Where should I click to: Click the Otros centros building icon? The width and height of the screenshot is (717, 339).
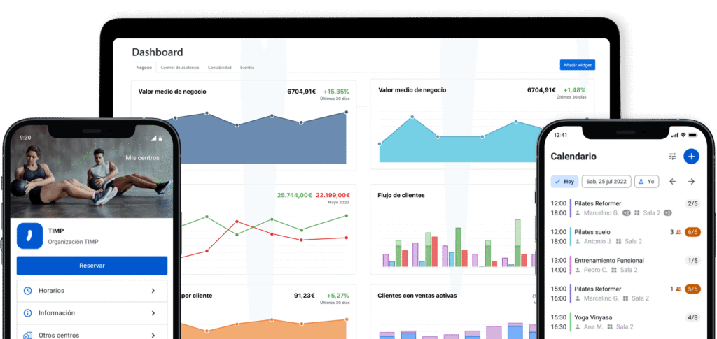click(28, 335)
